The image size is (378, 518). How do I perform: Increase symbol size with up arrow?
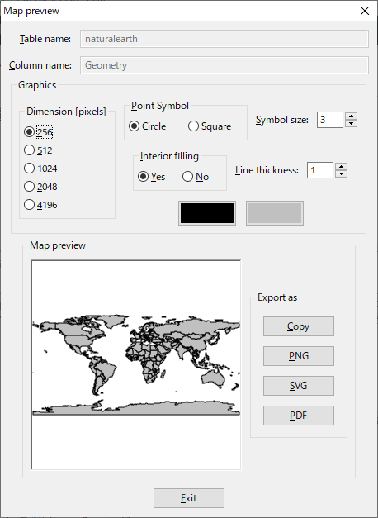tap(352, 116)
